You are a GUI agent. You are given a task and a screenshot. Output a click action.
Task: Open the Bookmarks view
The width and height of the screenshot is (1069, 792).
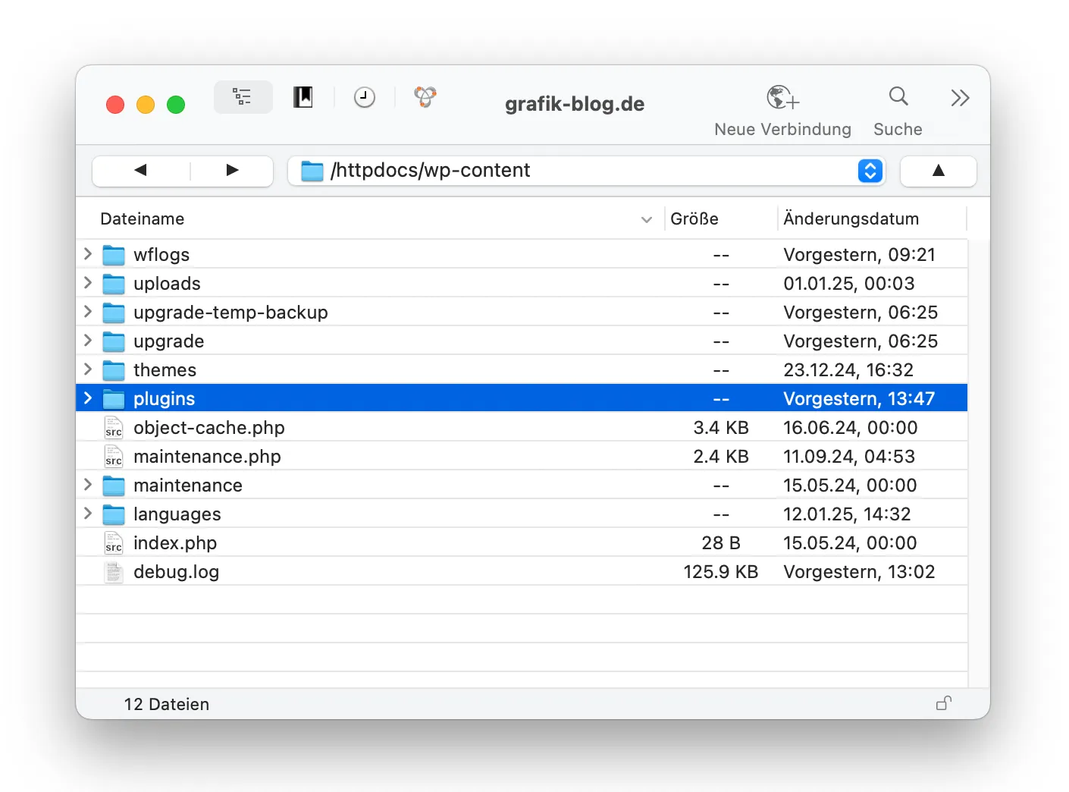click(x=303, y=97)
